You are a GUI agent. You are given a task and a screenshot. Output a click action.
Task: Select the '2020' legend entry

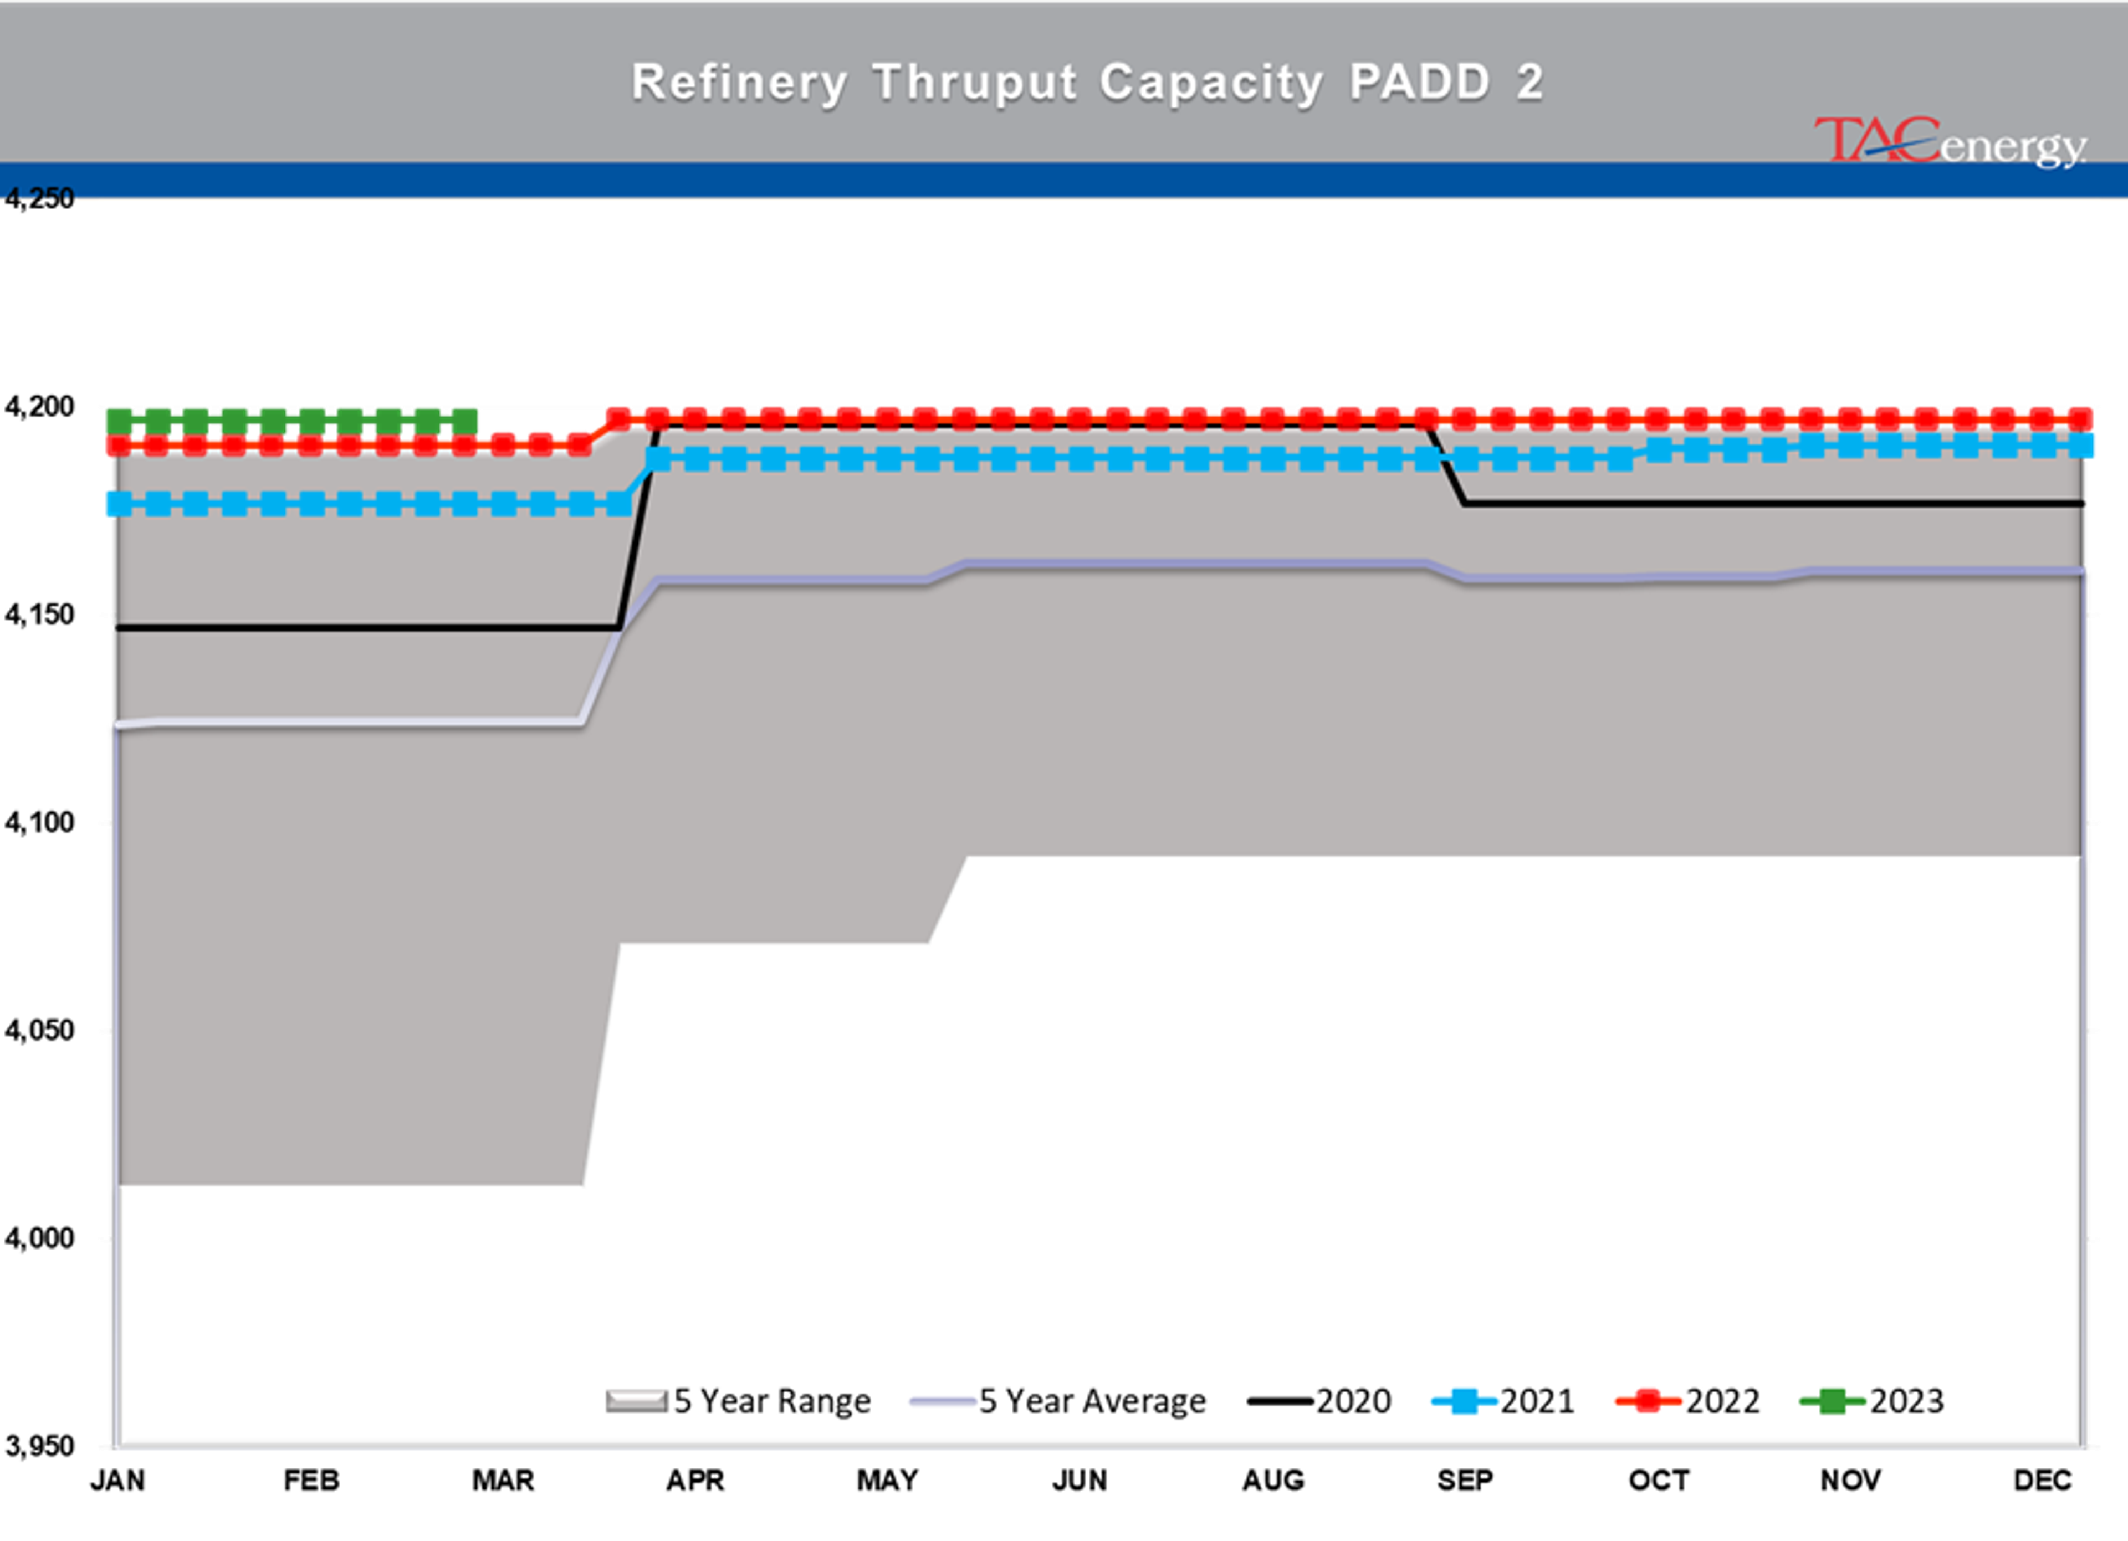coord(1319,1401)
